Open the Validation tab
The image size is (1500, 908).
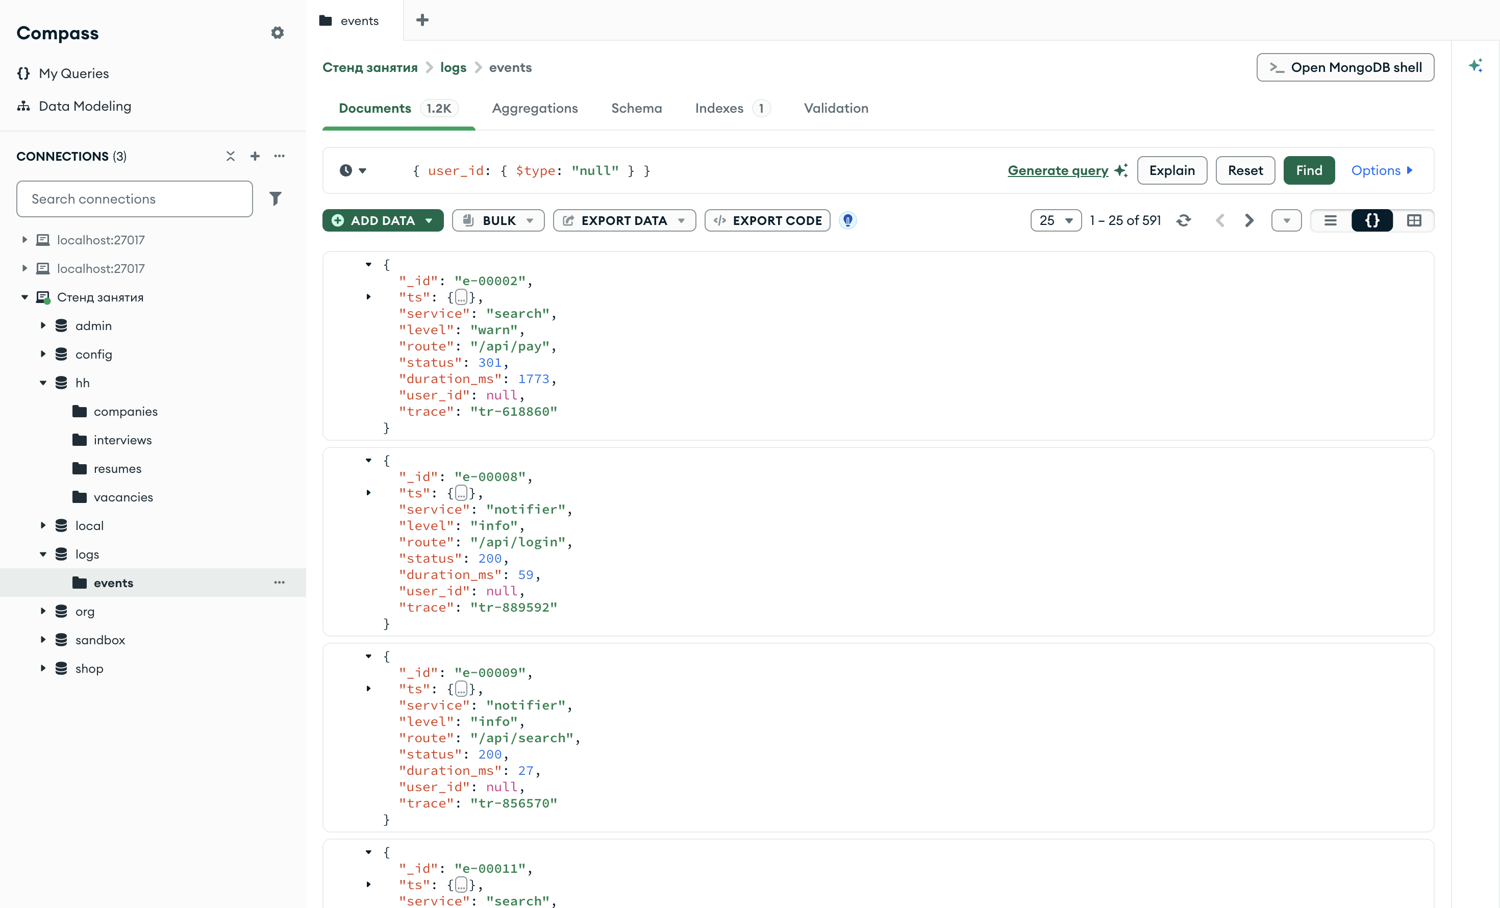click(x=836, y=108)
